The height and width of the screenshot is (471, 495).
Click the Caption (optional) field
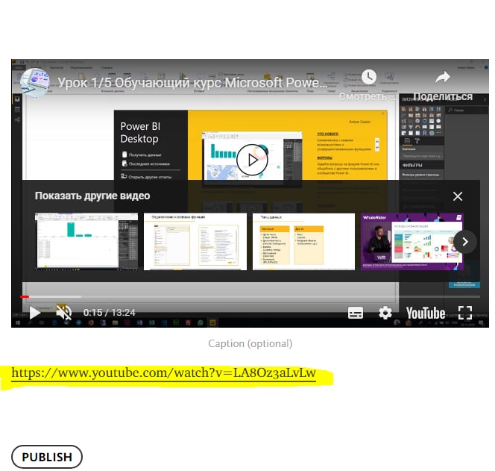click(x=250, y=343)
